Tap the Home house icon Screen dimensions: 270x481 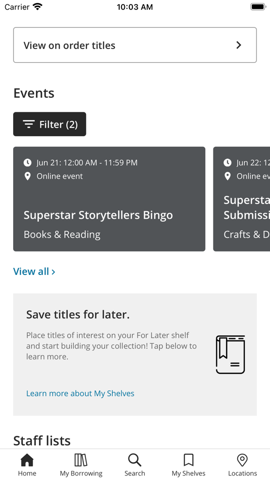click(x=27, y=460)
